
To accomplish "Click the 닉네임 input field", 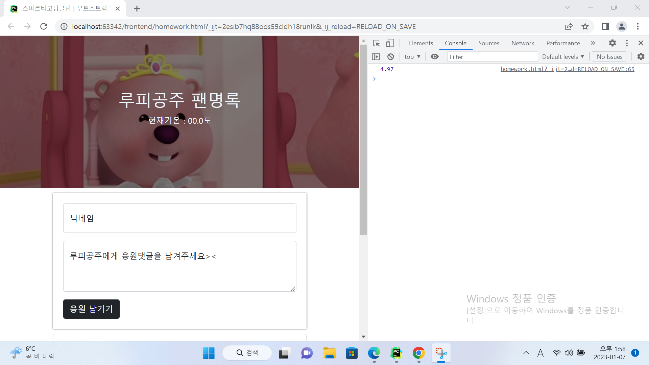I will 180,218.
